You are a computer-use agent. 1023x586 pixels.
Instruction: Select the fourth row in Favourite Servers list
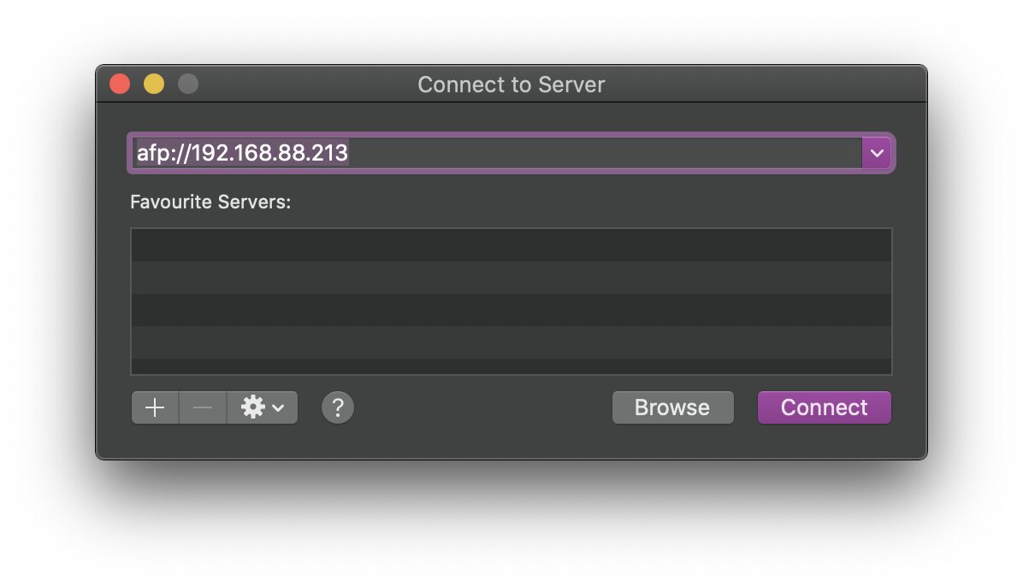point(511,343)
